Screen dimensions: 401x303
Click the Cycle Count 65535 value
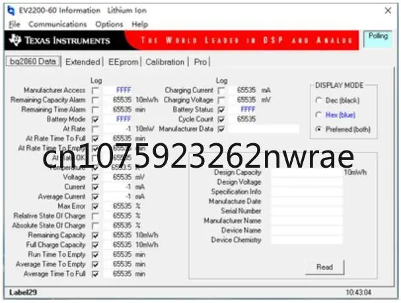(x=246, y=119)
